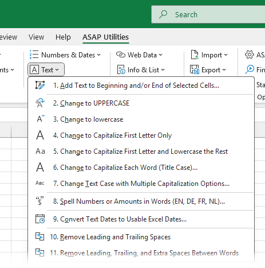Collapse the Text dropdown arrow
The image size is (265, 268).
point(57,70)
